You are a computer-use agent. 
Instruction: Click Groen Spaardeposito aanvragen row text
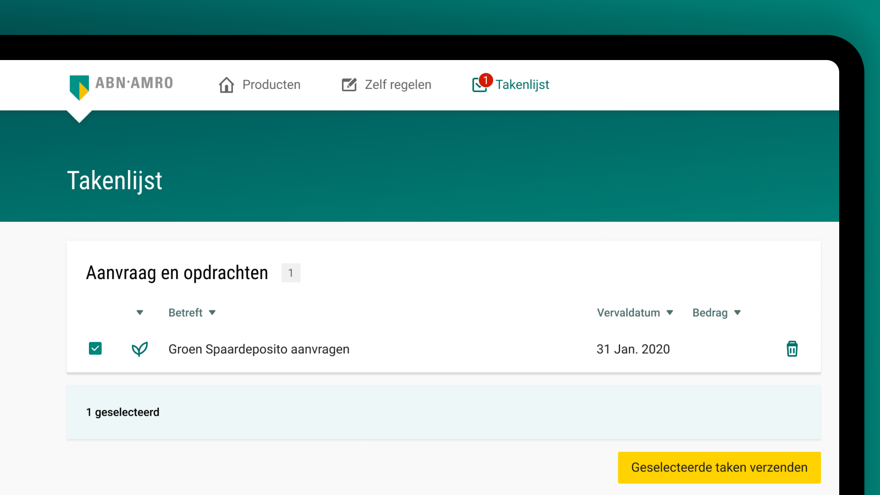click(259, 349)
